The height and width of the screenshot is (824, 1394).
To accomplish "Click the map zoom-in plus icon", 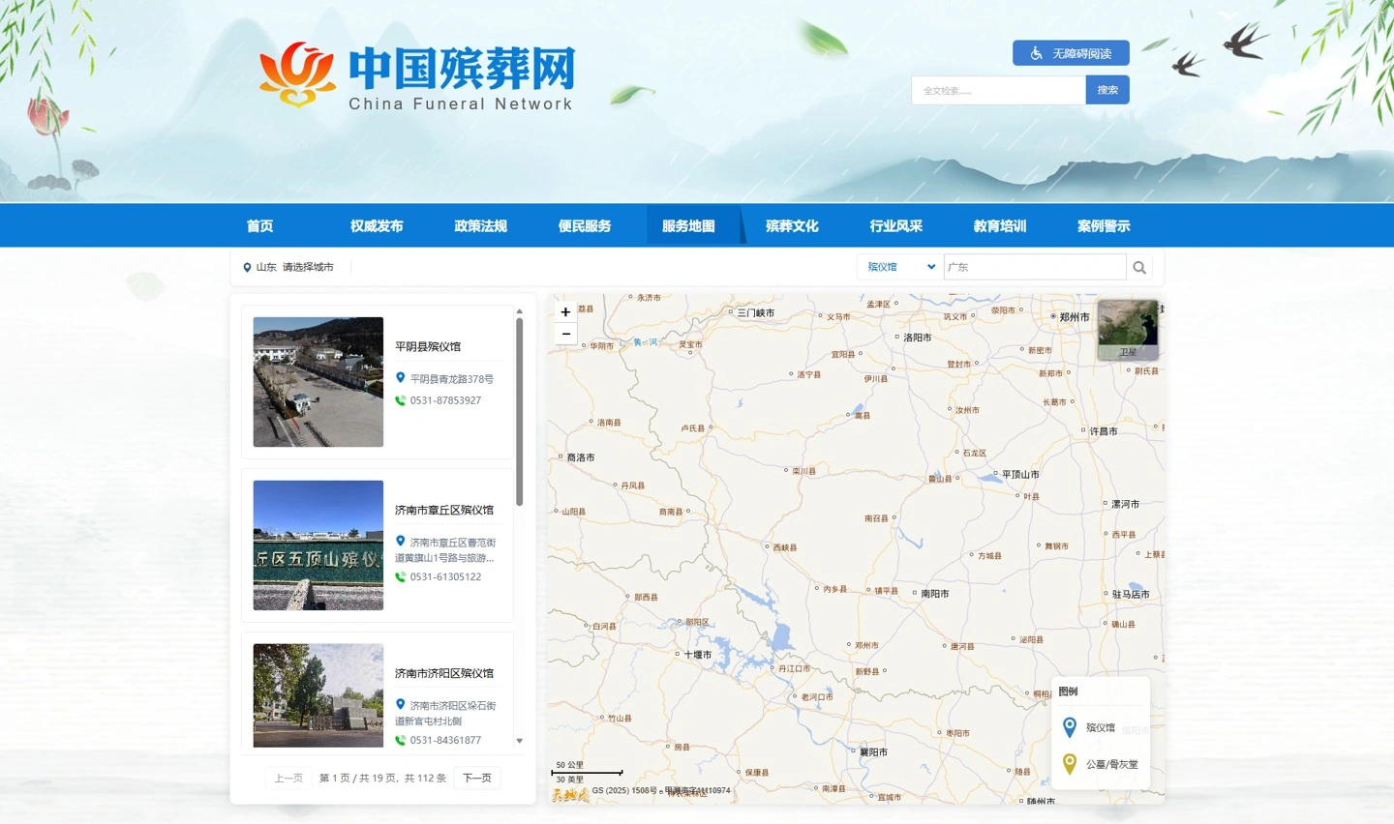I will (565, 312).
